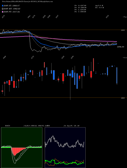Viewport: 127px width, 168px height.
Task: Click the tallest red candlestick in price chart
Action: (x=93, y=65)
